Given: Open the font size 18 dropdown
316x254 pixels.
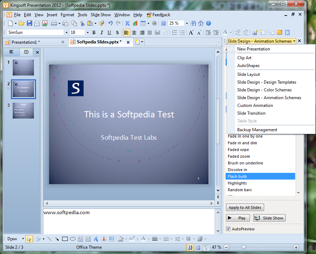Looking at the screenshot, I should pyautogui.click(x=88, y=32).
